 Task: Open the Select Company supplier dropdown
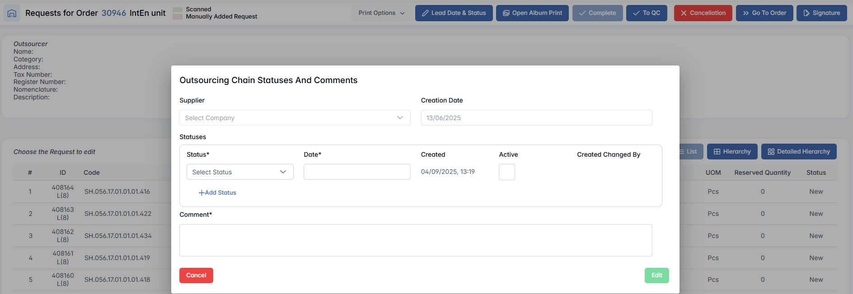pyautogui.click(x=295, y=118)
